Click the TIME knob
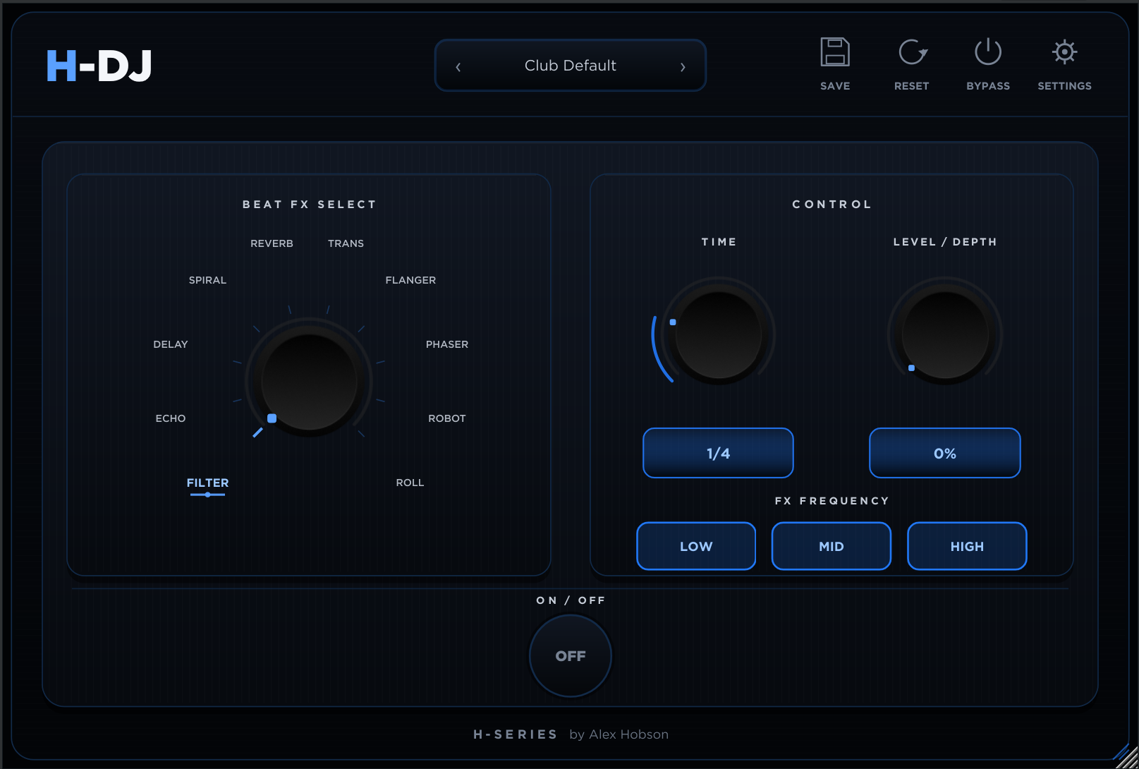Screen dimensions: 1139x769 [x=719, y=334]
